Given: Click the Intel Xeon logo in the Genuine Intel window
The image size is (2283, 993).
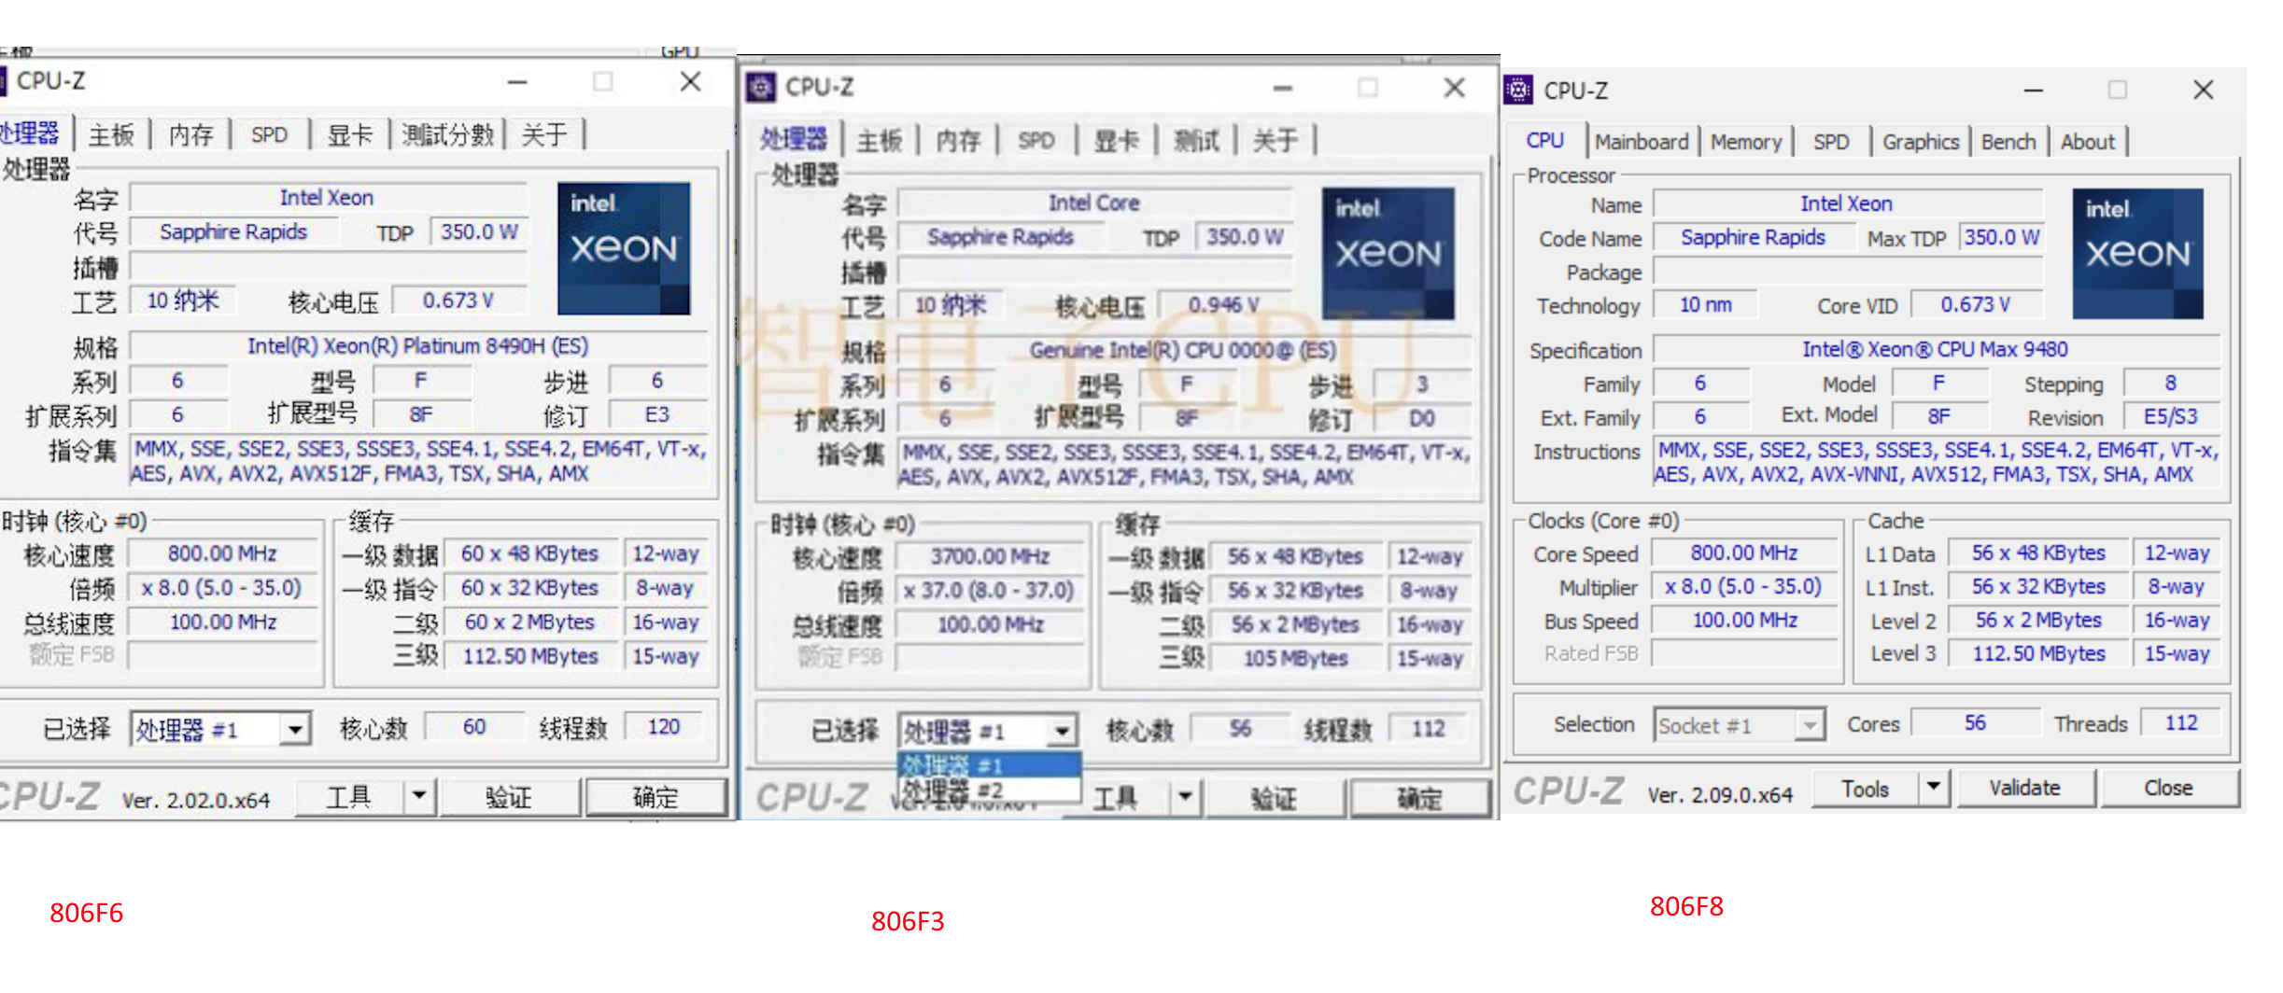Looking at the screenshot, I should click(1388, 253).
